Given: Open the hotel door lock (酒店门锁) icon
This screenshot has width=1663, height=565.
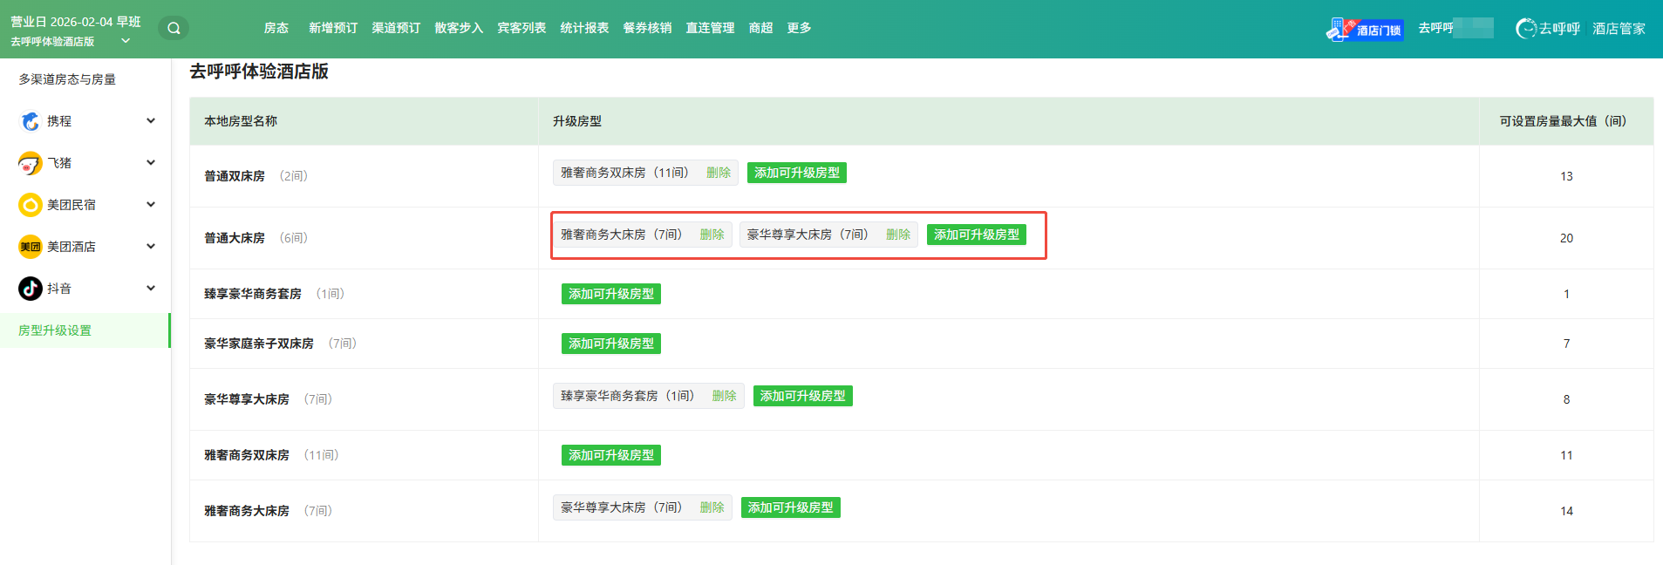Looking at the screenshot, I should point(1365,30).
